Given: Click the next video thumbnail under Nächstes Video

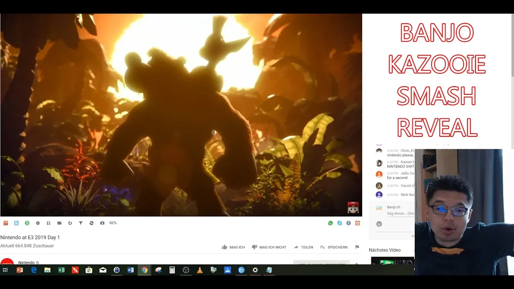Looking at the screenshot, I should tap(392, 261).
